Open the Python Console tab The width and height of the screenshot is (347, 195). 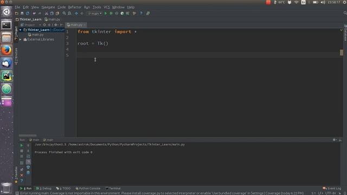click(88, 188)
